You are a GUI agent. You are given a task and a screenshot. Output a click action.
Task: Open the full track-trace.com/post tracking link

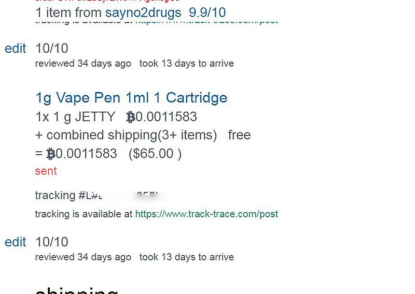(206, 214)
